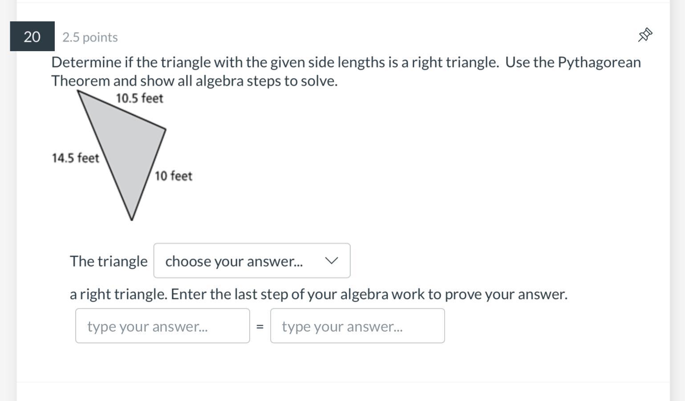
Task: Open the "choose your answer..." dropdown
Action: coord(251,261)
